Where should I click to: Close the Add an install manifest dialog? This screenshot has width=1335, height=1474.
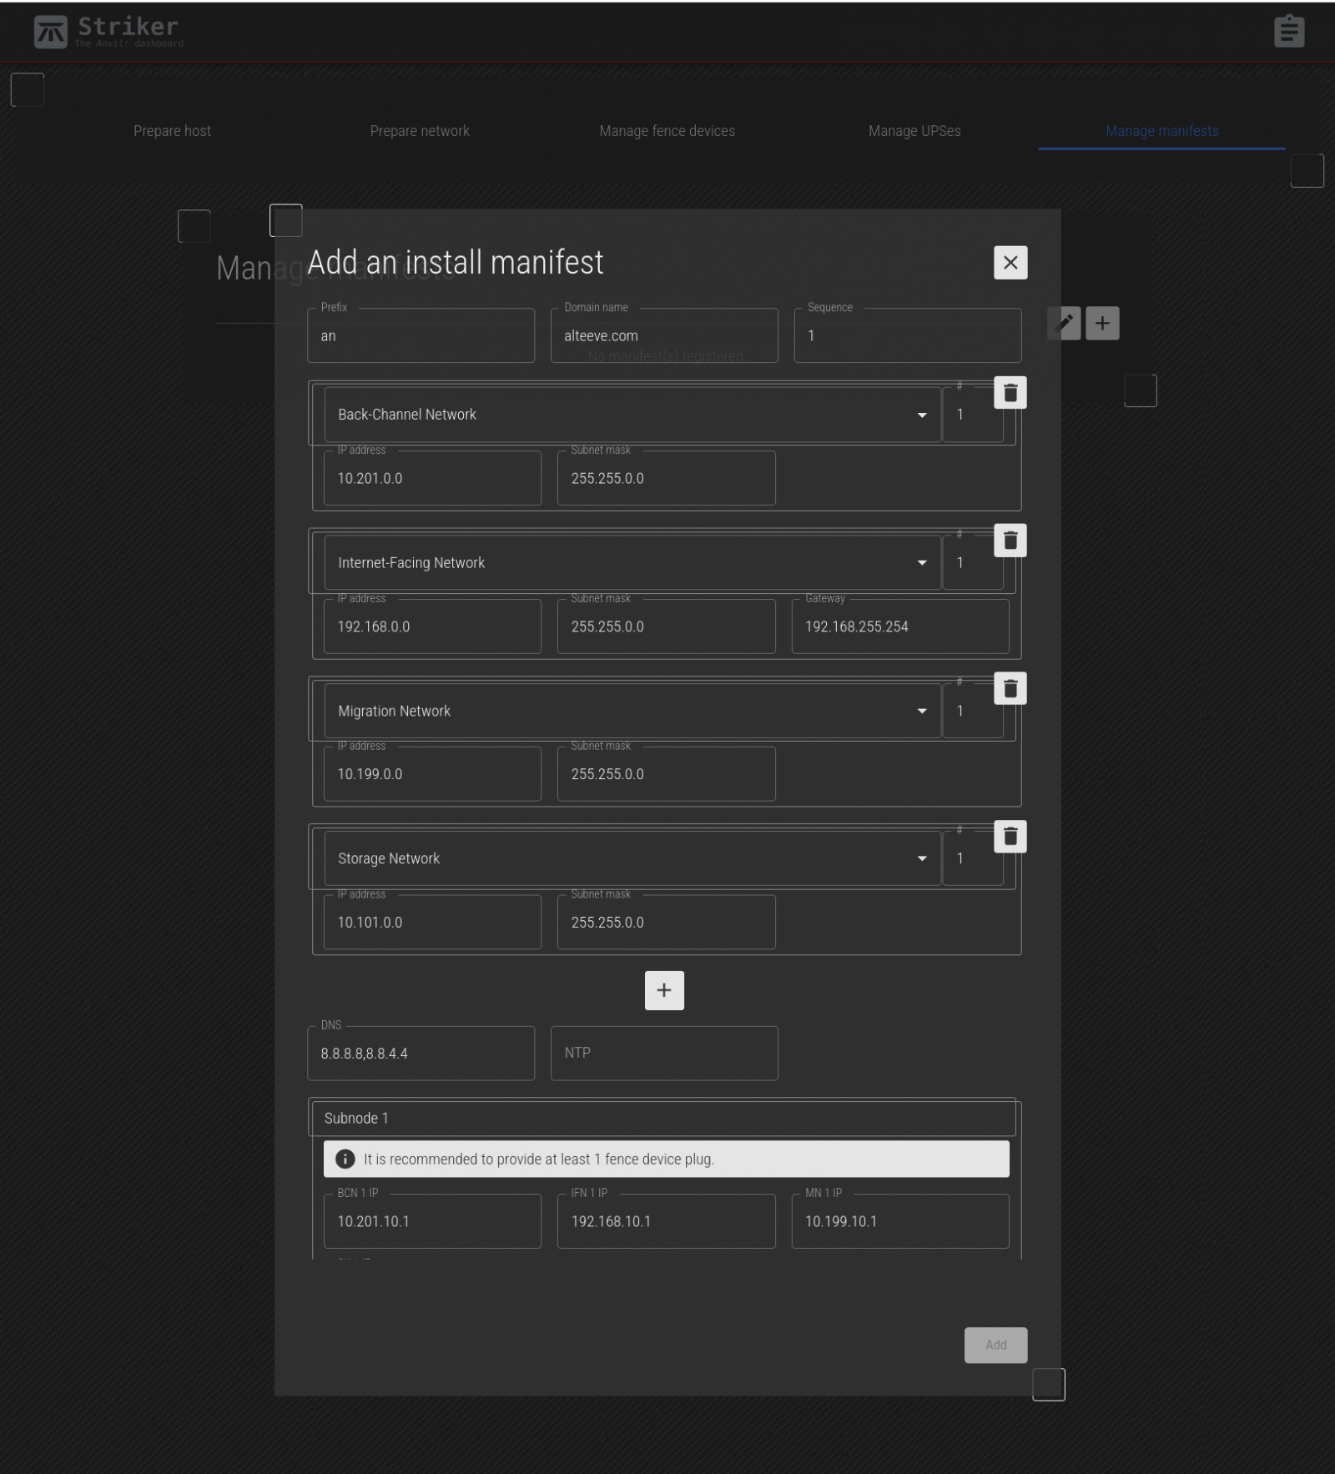pos(1010,263)
